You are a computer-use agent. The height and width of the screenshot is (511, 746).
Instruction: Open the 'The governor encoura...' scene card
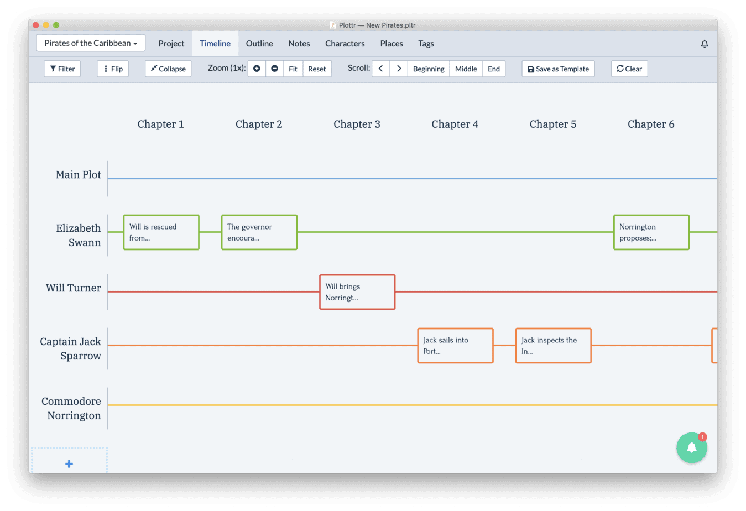259,232
